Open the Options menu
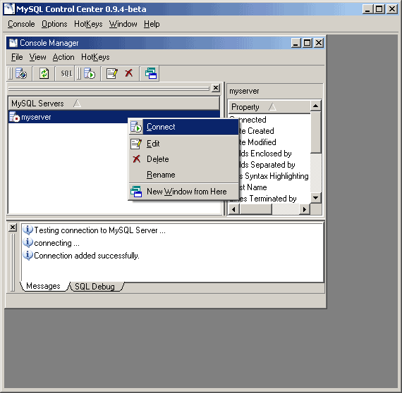The height and width of the screenshot is (393, 402). click(54, 24)
